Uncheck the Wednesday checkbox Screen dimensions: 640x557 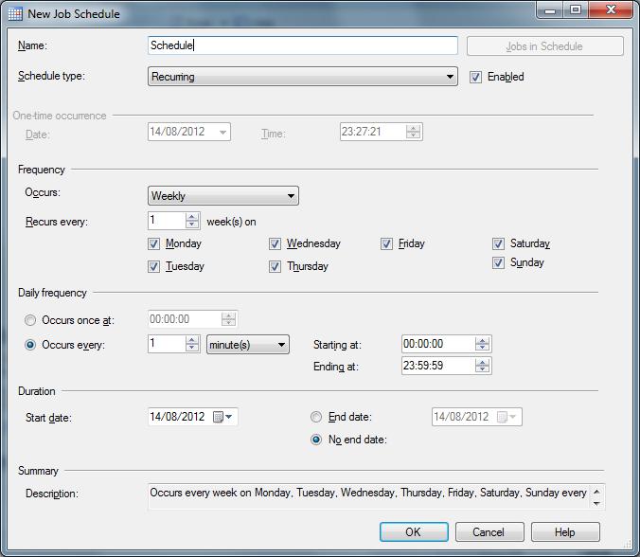click(275, 243)
